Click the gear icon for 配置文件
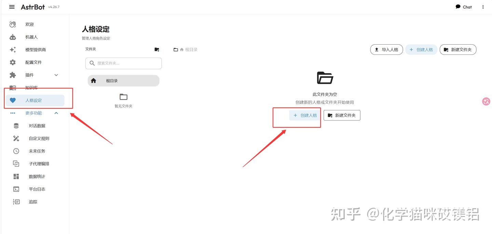 coord(13,62)
